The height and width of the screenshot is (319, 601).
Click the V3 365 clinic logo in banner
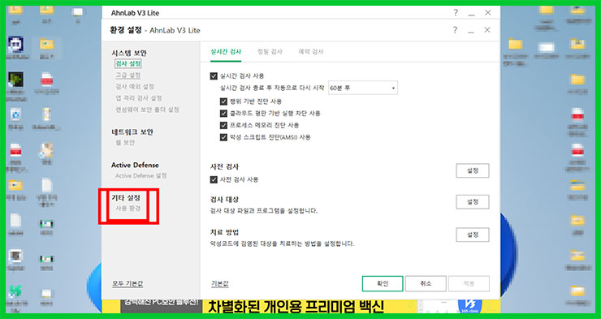click(469, 305)
